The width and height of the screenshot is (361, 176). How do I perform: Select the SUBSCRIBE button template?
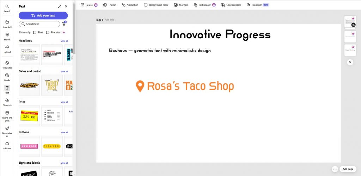pos(52,146)
